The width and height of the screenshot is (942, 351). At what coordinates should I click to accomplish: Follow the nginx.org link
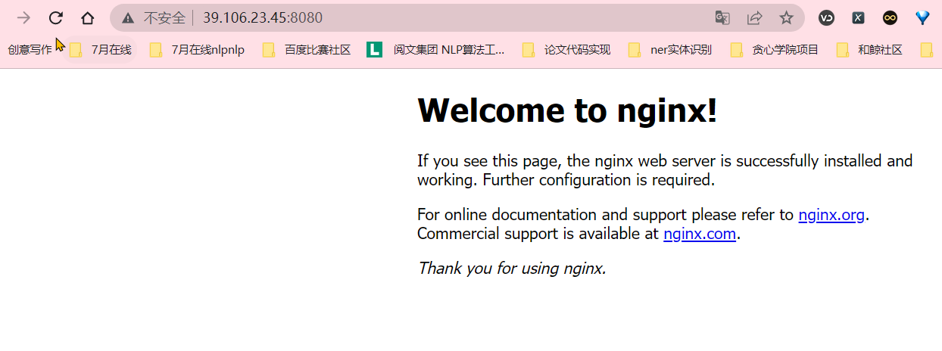(831, 215)
